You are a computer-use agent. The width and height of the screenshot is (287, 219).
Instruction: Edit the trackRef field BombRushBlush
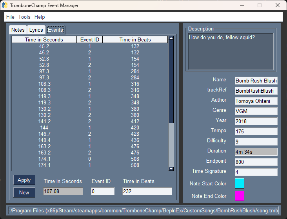256,91
